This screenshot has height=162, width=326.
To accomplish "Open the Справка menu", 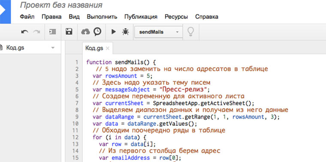I will [207, 17].
